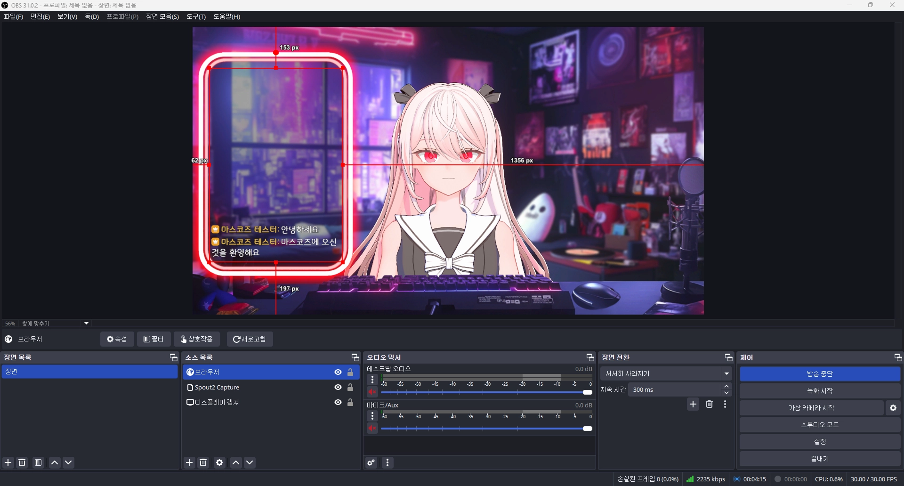
Task: Open the 독(D) menu
Action: 92,16
